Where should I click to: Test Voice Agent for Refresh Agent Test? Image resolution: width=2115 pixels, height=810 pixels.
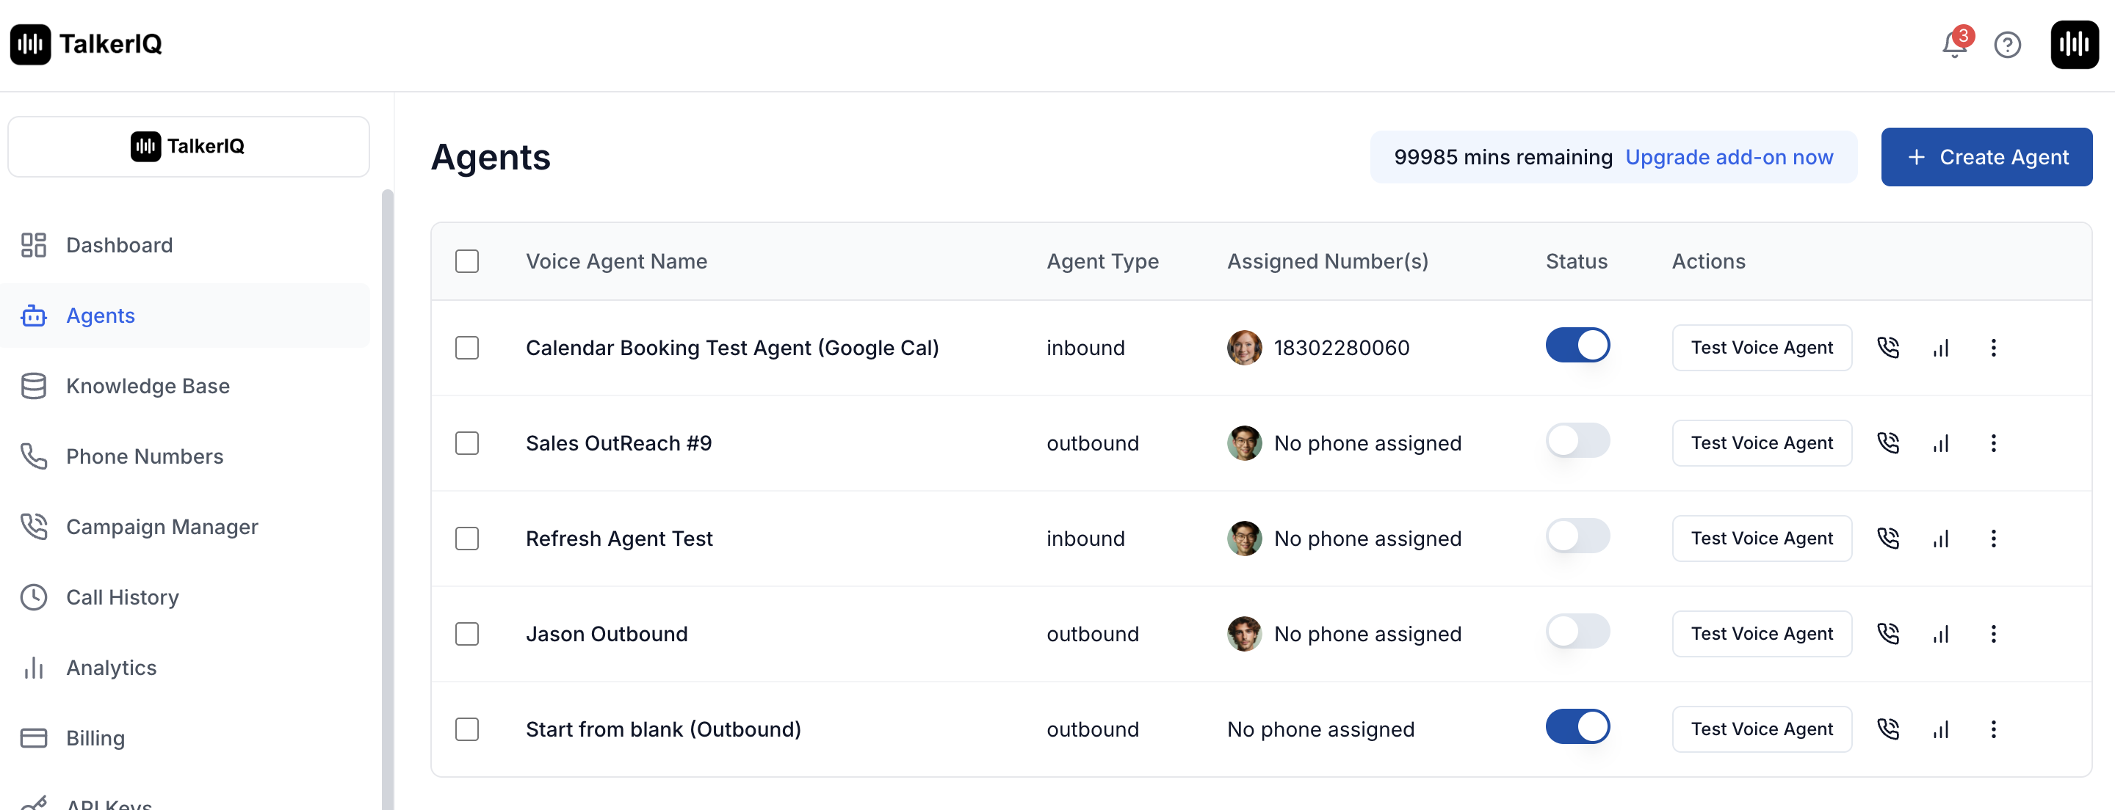[x=1762, y=539]
